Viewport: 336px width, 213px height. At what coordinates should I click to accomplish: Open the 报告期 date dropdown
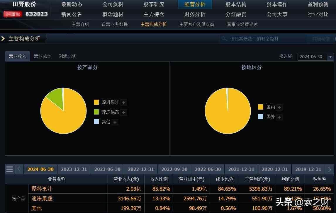pos(330,57)
